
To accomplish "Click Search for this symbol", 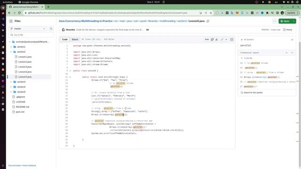I will coord(253,92).
